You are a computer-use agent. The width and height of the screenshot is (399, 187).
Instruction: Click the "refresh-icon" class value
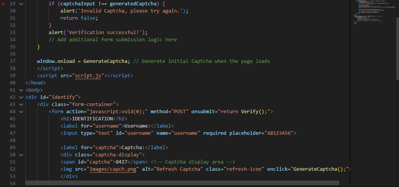point(243,169)
